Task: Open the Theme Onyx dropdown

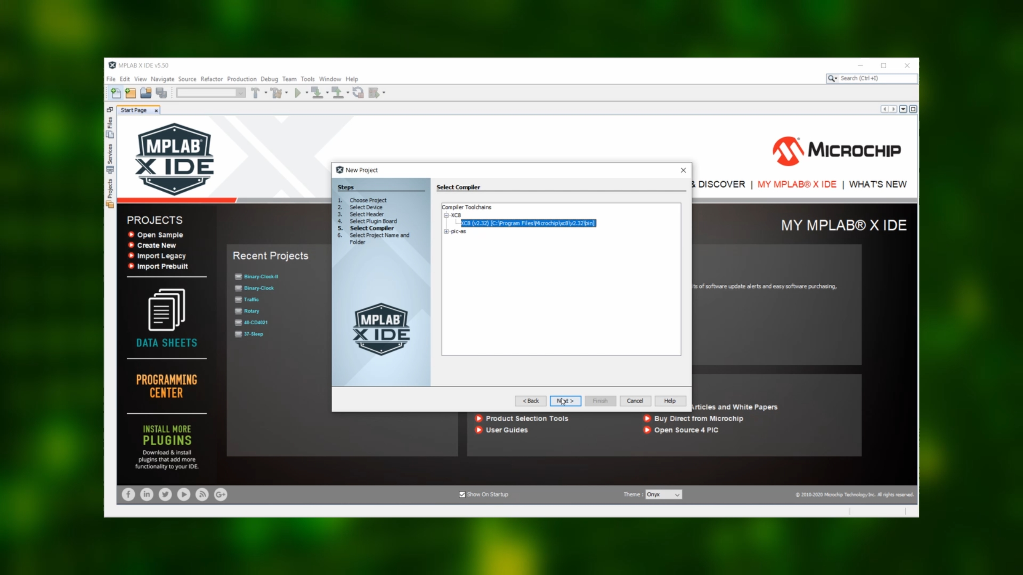Action: (x=663, y=494)
